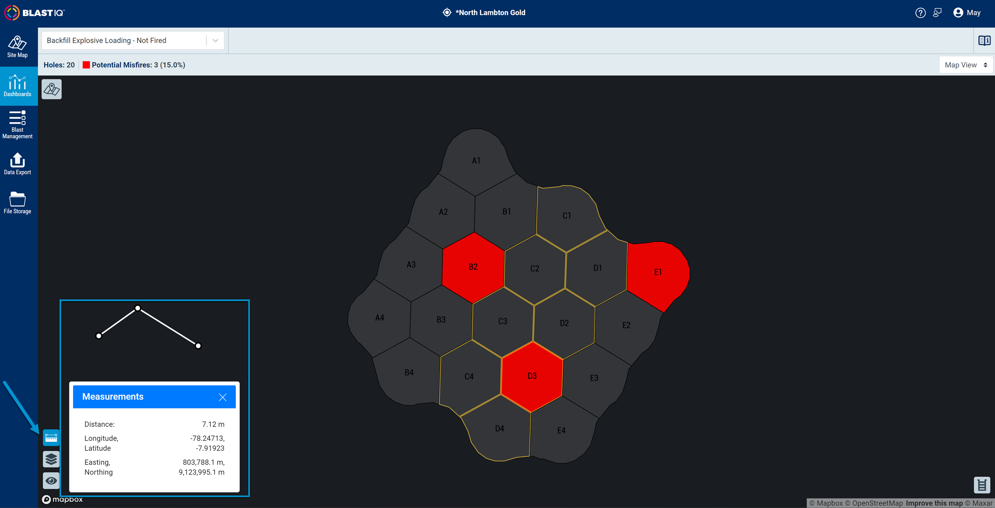Select red hole E1 on map
The image size is (995, 508).
click(x=658, y=273)
